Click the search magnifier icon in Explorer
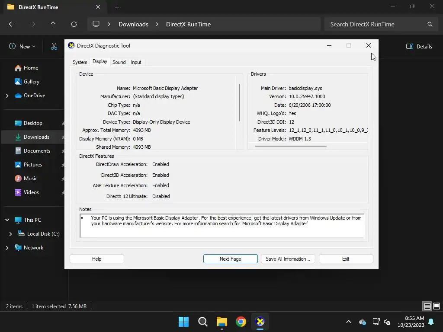The image size is (443, 332). pos(430,24)
